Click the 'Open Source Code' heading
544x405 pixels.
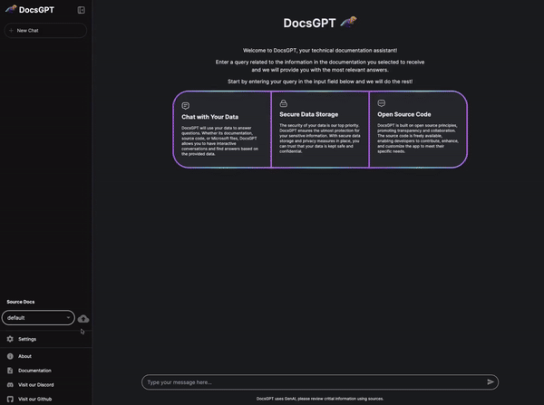pyautogui.click(x=403, y=114)
